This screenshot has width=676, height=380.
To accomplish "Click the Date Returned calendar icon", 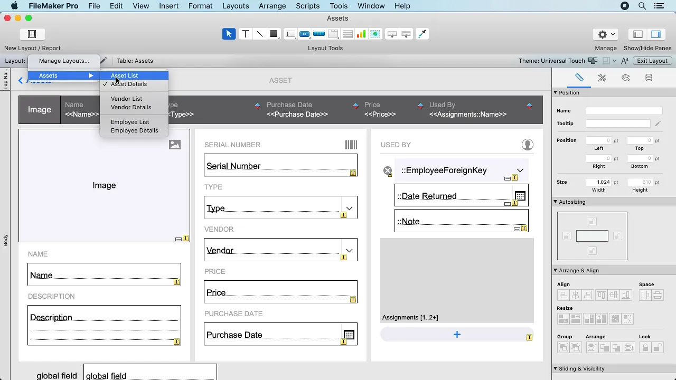I will point(520,196).
